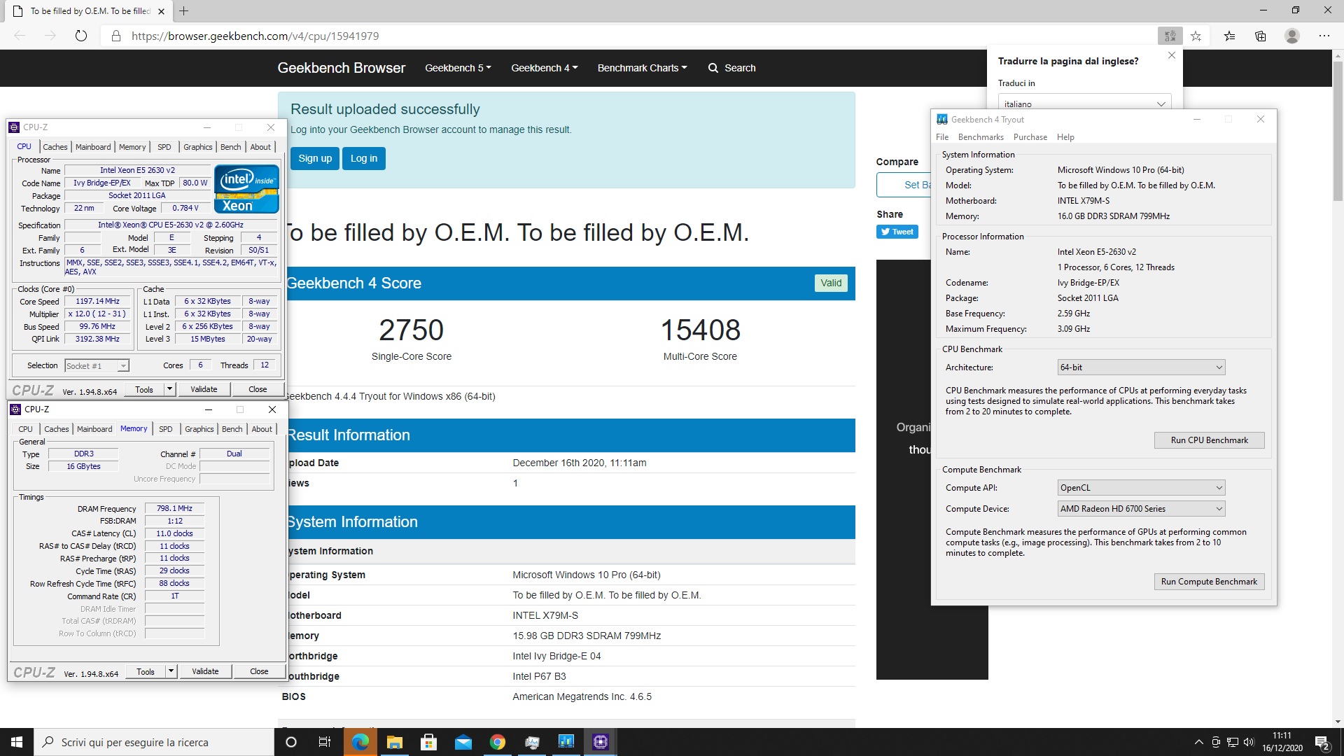Click Run Compute Benchmark button
This screenshot has width=1344, height=756.
click(1209, 582)
